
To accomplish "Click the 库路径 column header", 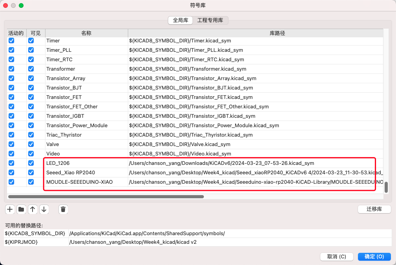I will pos(256,33).
